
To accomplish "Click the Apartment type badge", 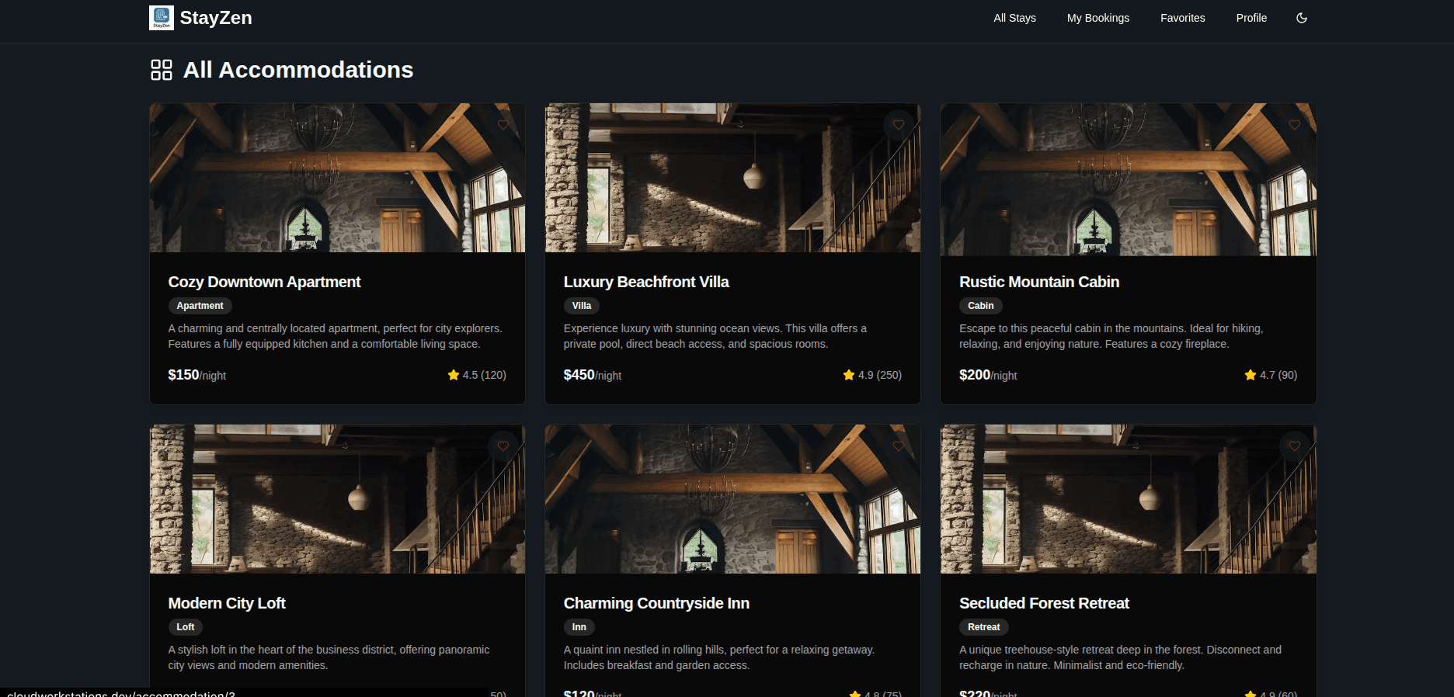I will pos(200,306).
